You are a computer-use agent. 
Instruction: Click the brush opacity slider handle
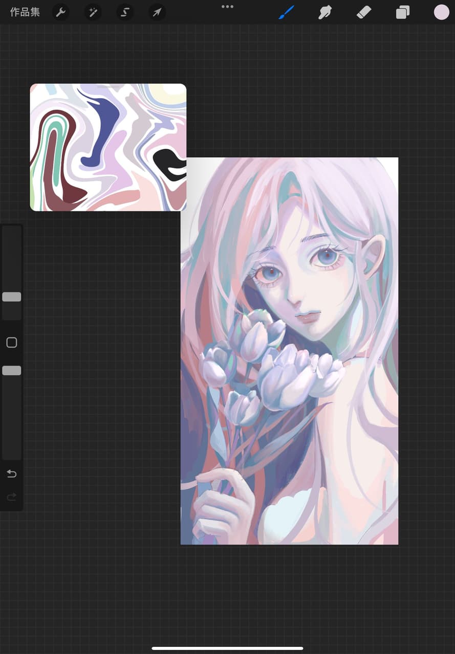tap(12, 371)
